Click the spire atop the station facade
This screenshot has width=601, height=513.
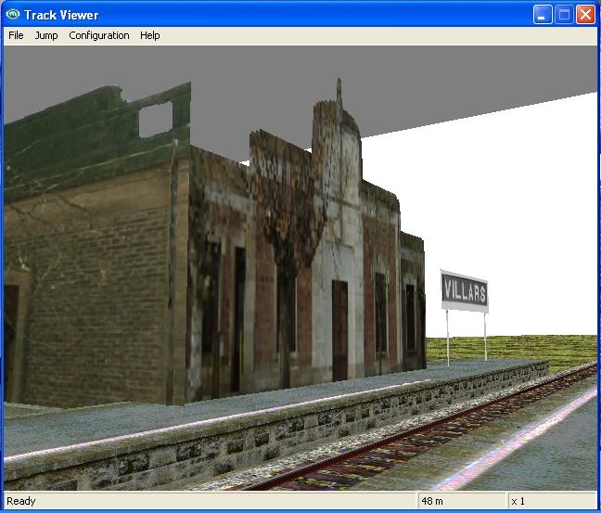pyautogui.click(x=339, y=91)
